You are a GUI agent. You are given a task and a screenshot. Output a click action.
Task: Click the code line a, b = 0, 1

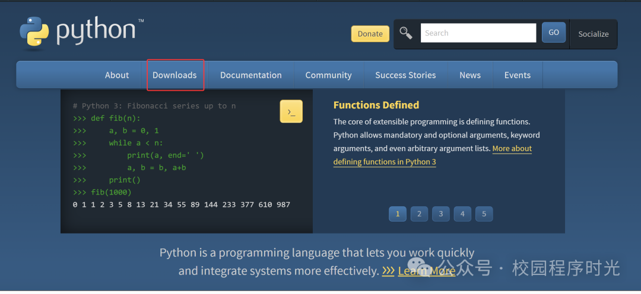(116, 130)
